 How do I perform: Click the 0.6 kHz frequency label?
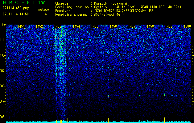click(3, 117)
